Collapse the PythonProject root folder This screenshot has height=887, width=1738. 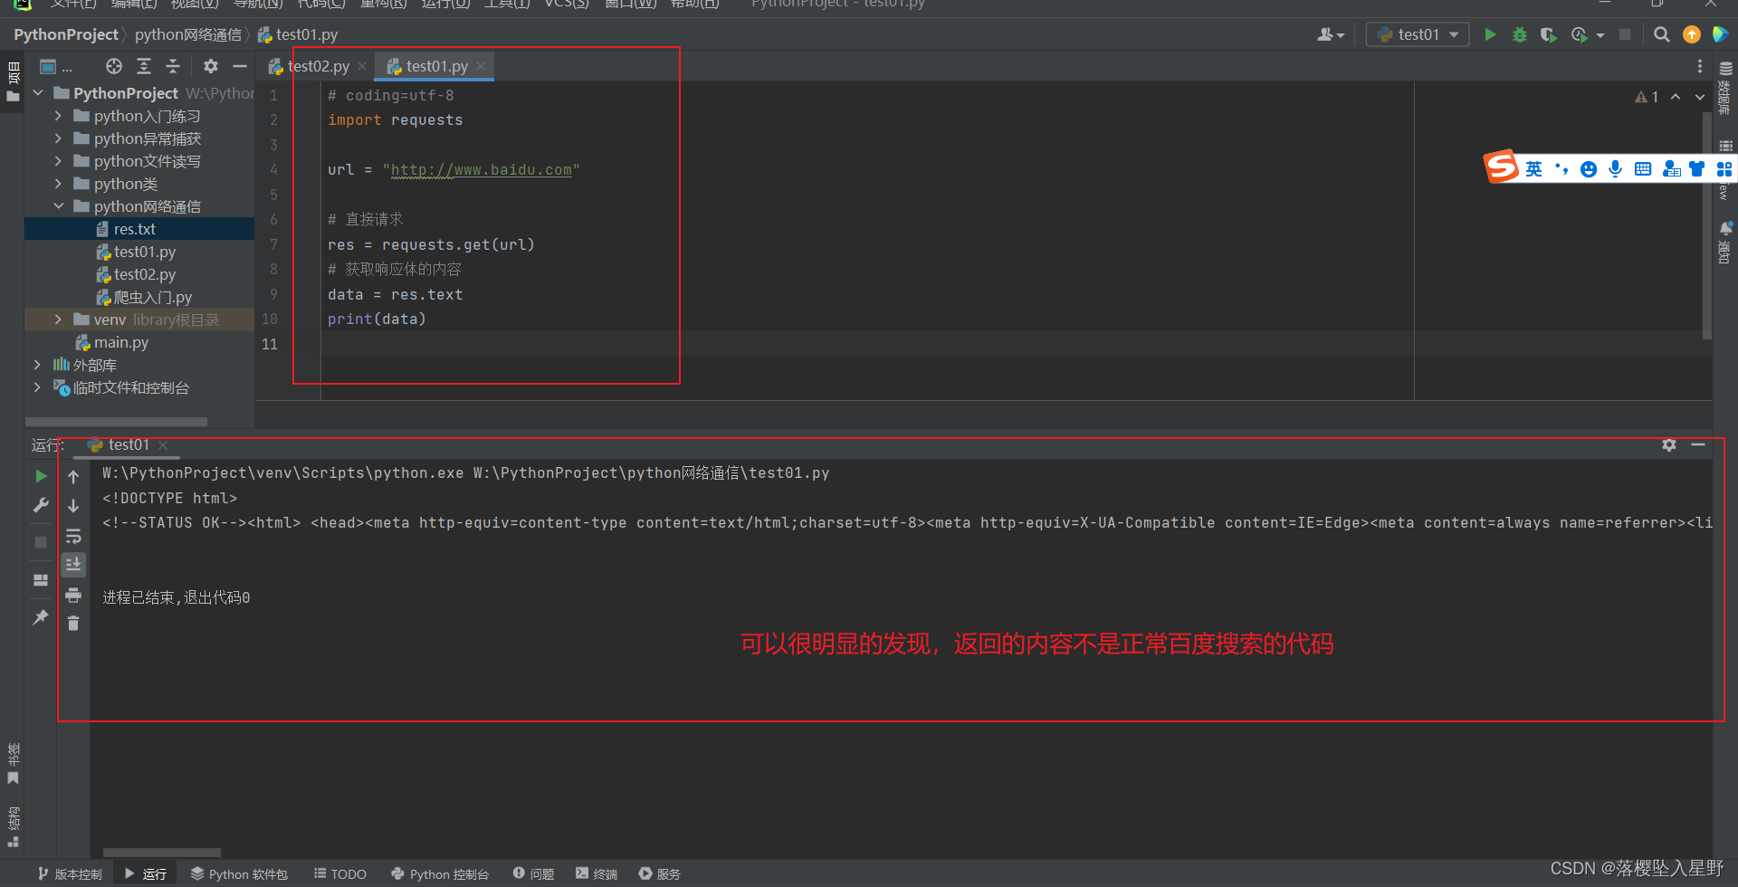pyautogui.click(x=38, y=93)
